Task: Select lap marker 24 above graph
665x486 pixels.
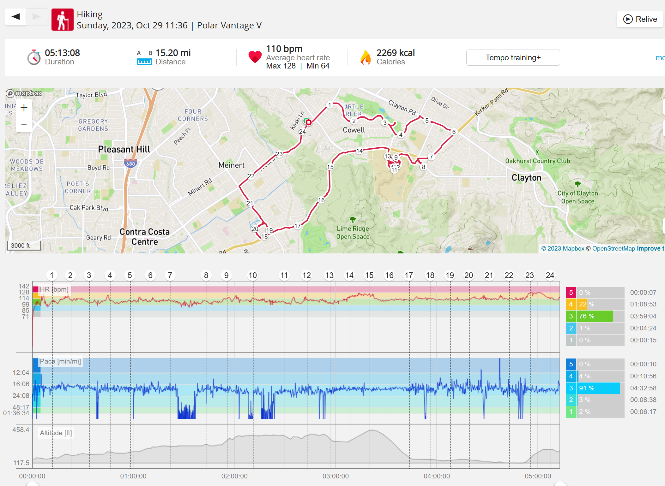Action: coord(550,276)
